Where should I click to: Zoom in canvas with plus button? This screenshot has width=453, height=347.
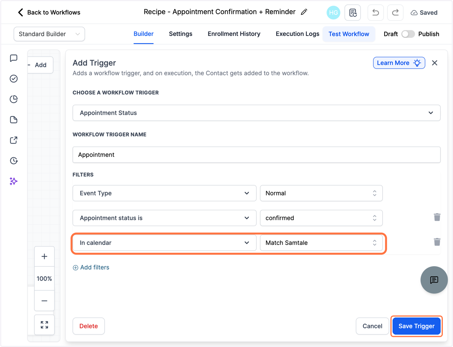(44, 257)
